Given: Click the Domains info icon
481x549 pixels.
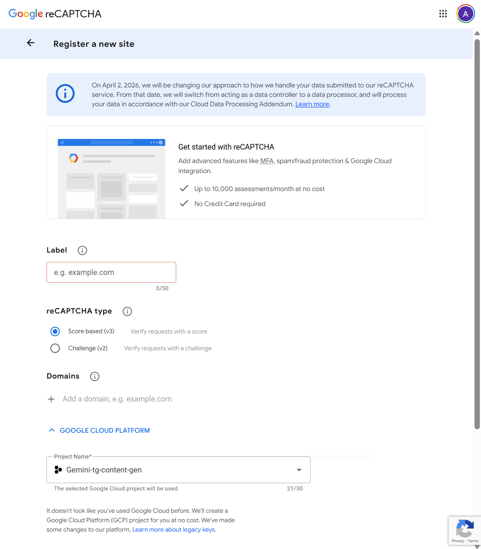Looking at the screenshot, I should point(95,376).
